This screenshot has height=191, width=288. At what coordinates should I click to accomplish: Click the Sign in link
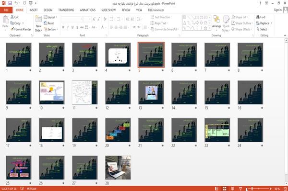277,10
